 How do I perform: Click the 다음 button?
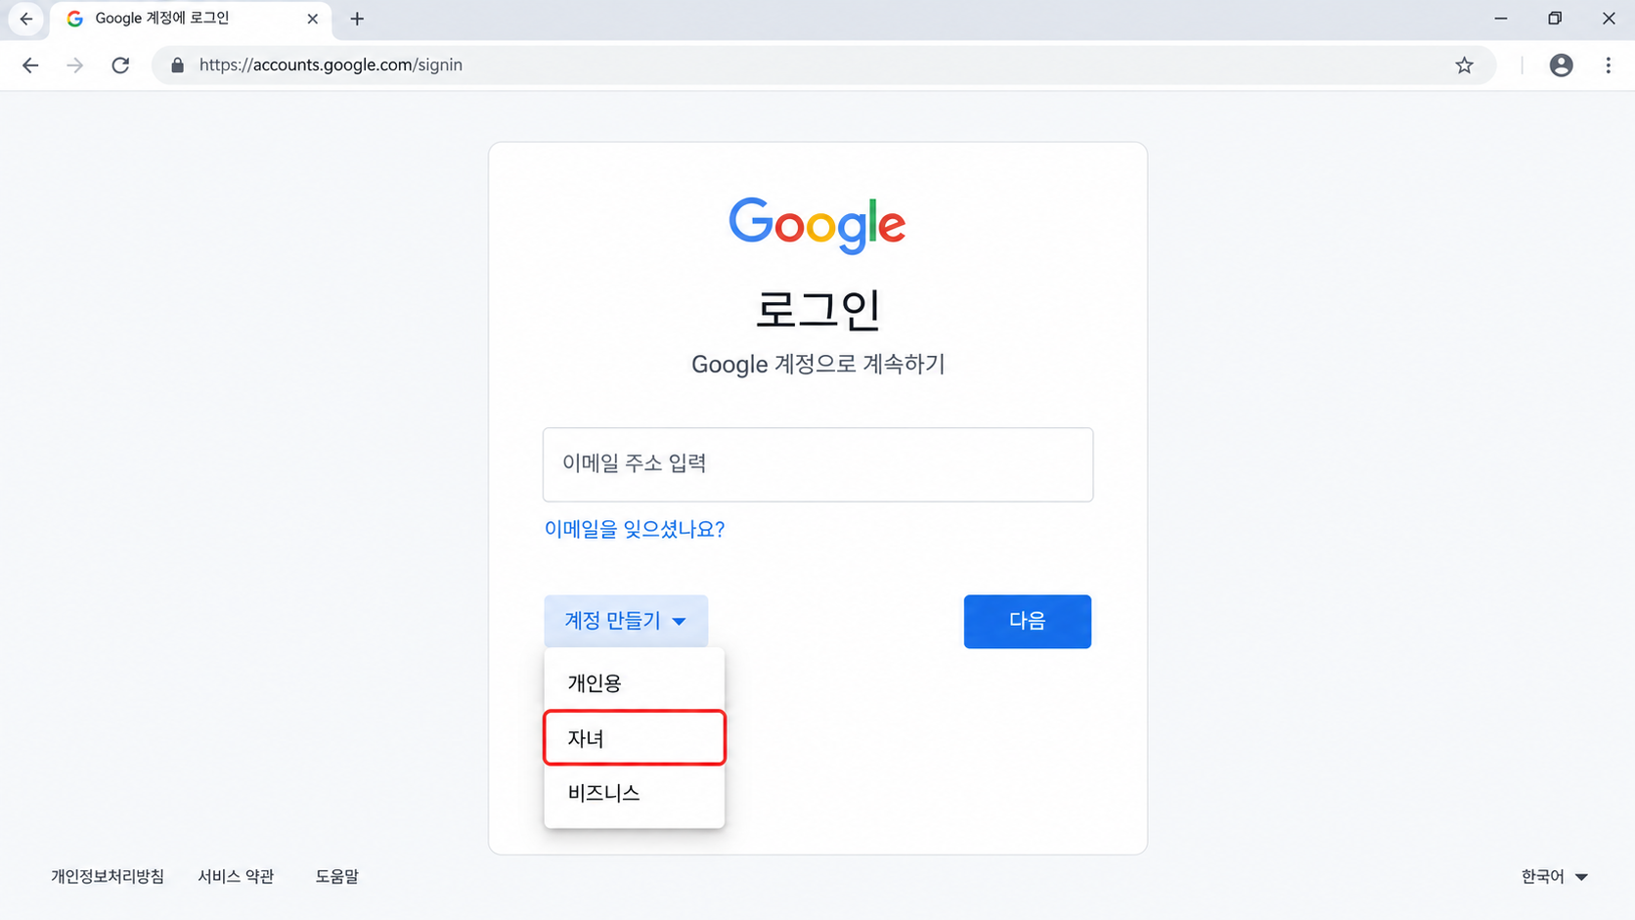point(1028,621)
